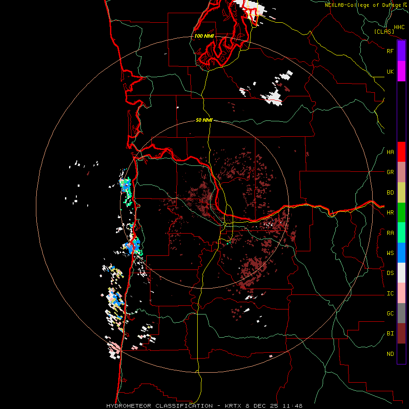Click the 100 NMI range ring label
Image resolution: width=409 pixels, height=409 pixels.
tap(204, 36)
